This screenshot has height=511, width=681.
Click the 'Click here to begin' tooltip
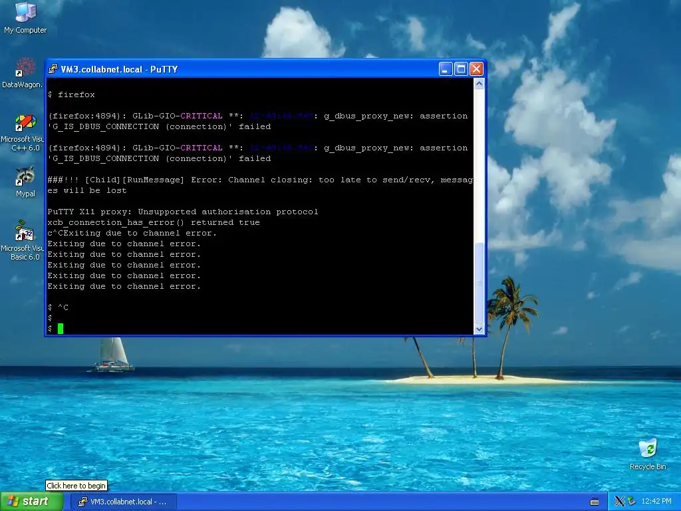[x=76, y=485]
